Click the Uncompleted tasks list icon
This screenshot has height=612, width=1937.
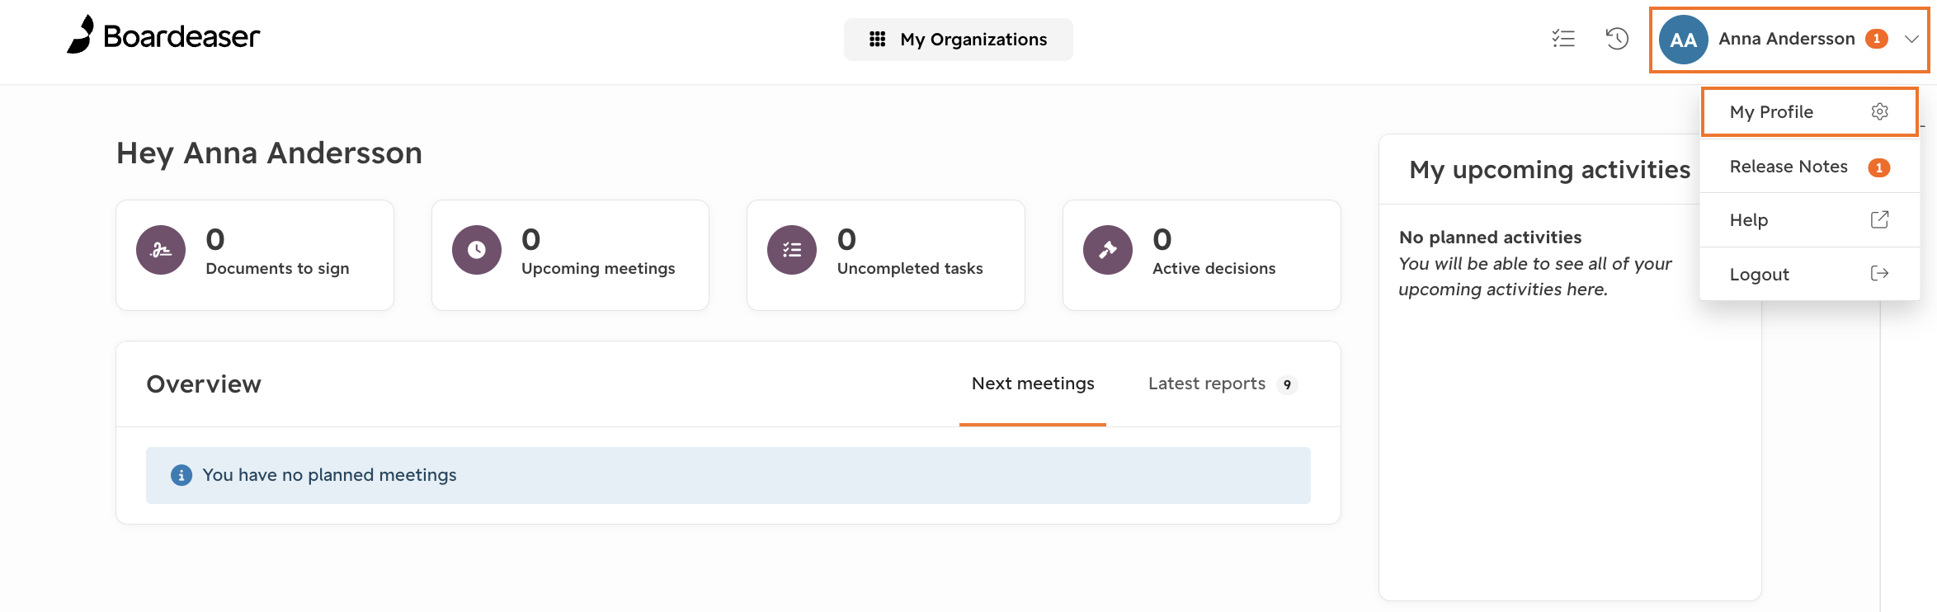792,250
